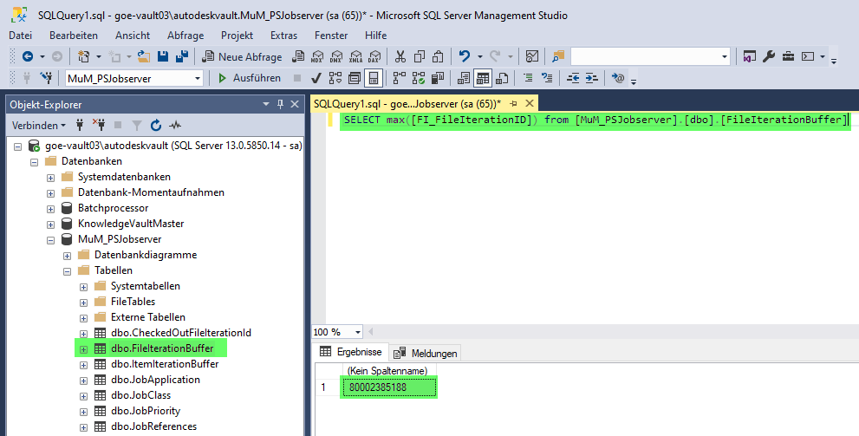Viewport: 859px width, 436px height.
Task: Open the Bearbeiten menu
Action: point(74,35)
